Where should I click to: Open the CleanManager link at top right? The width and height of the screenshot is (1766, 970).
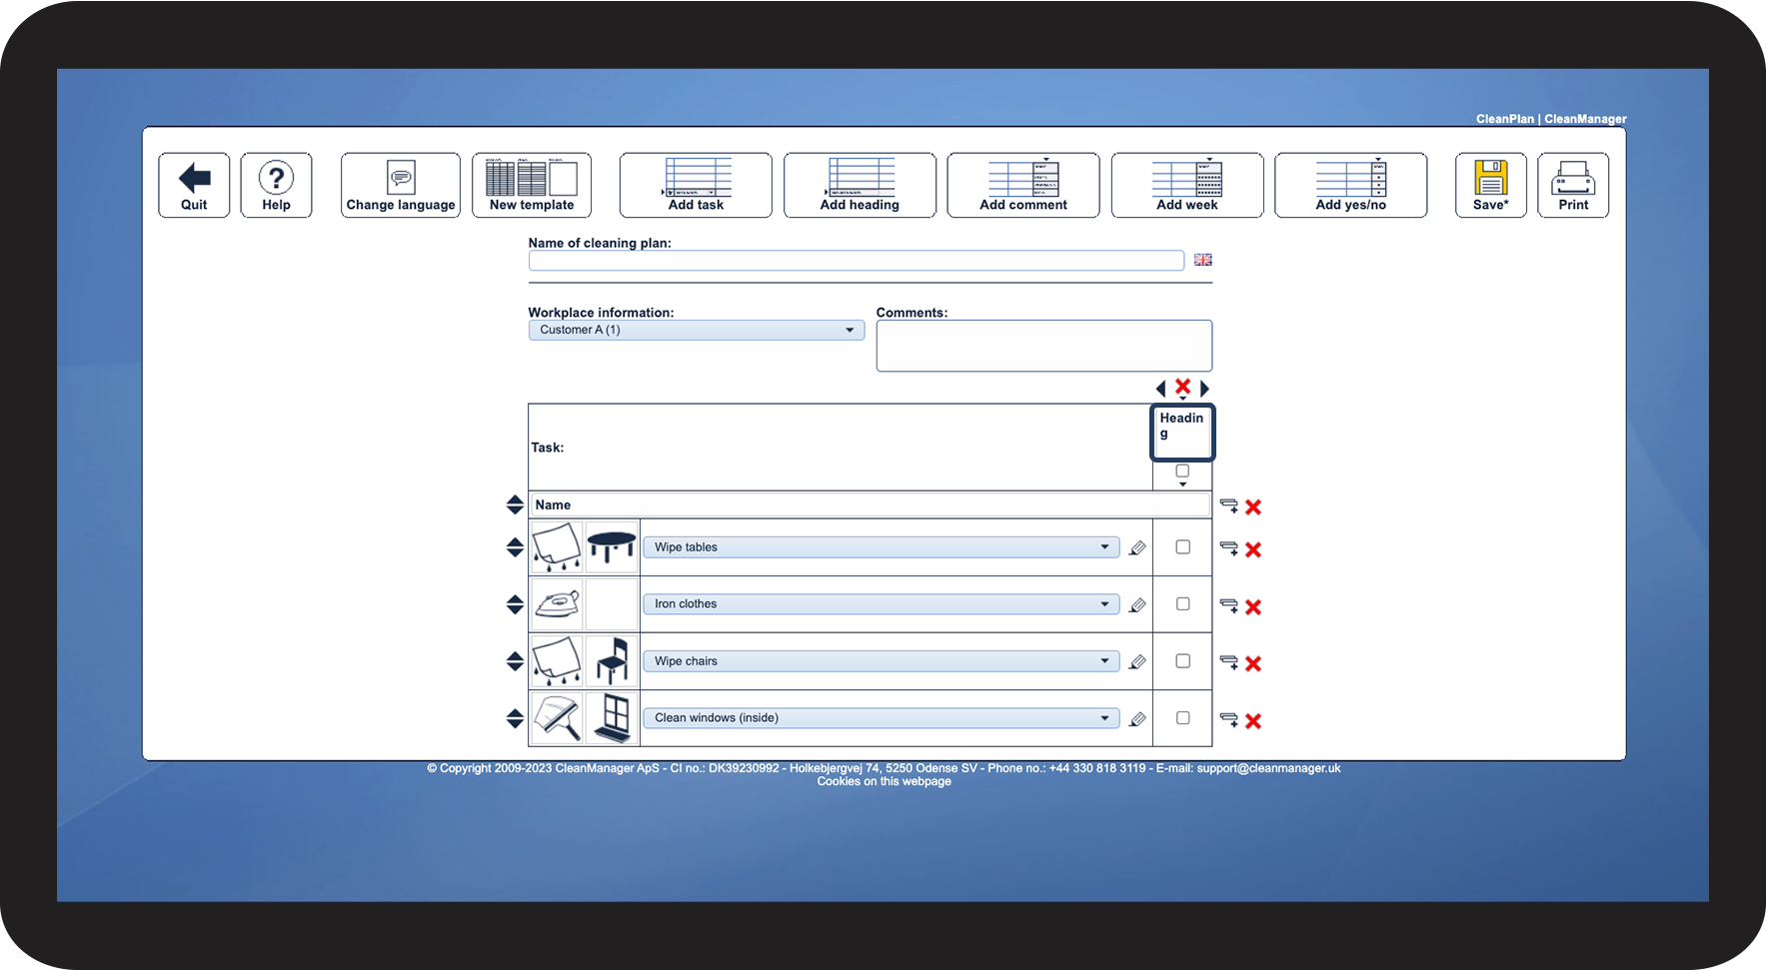pos(1585,119)
